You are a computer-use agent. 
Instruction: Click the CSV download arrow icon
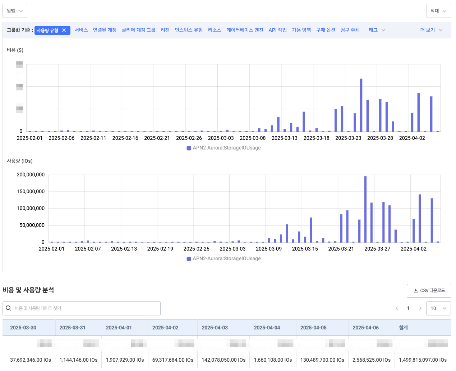tap(416, 291)
